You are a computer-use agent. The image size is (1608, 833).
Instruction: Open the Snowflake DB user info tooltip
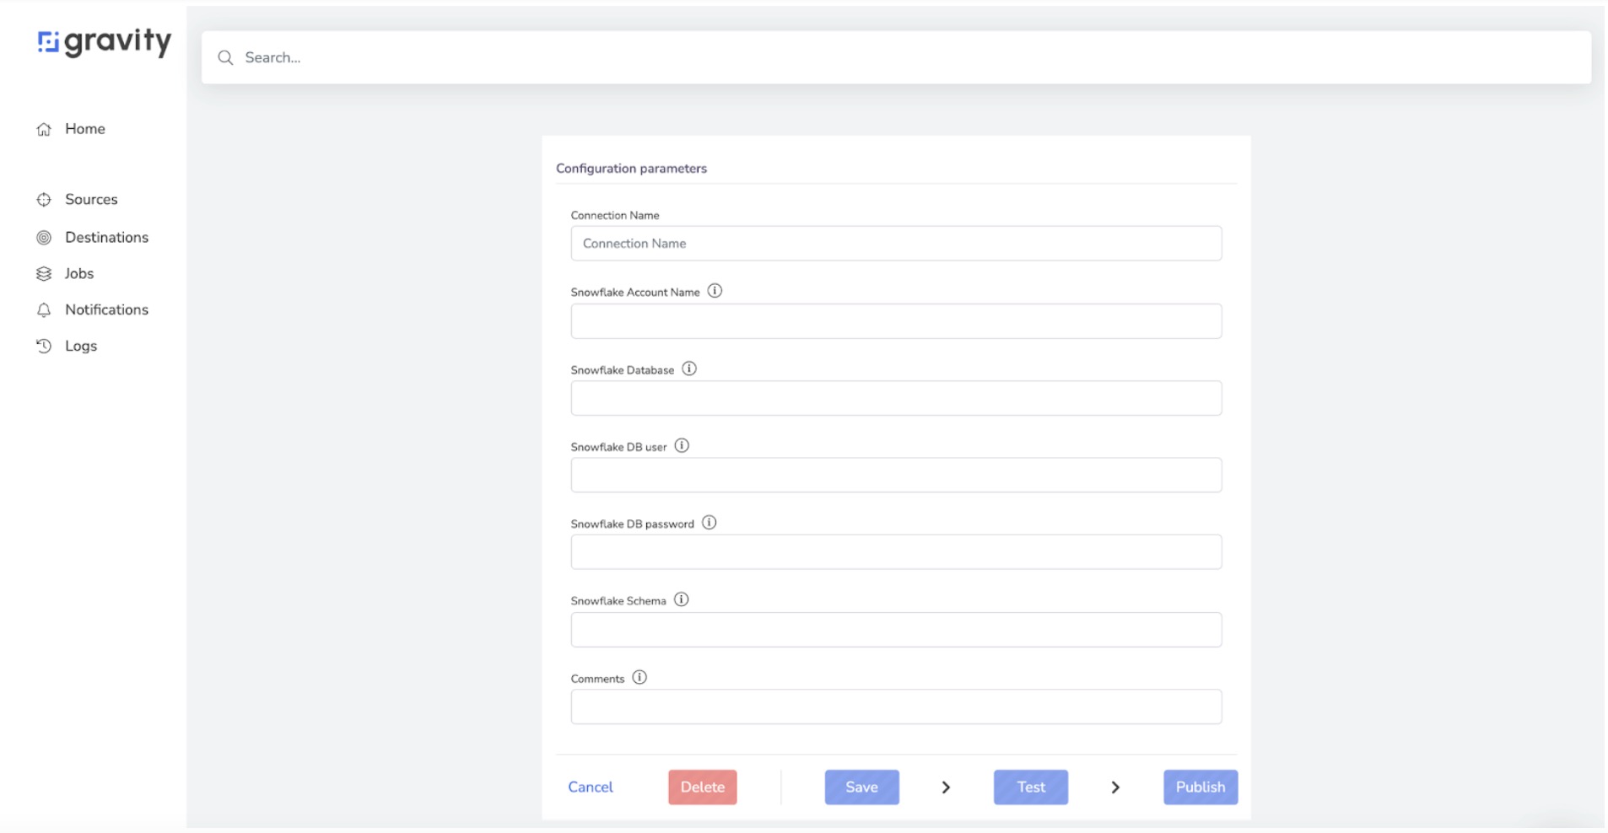[x=682, y=445]
